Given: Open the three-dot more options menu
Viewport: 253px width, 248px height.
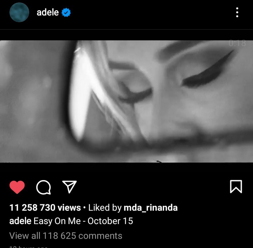Looking at the screenshot, I should (237, 12).
